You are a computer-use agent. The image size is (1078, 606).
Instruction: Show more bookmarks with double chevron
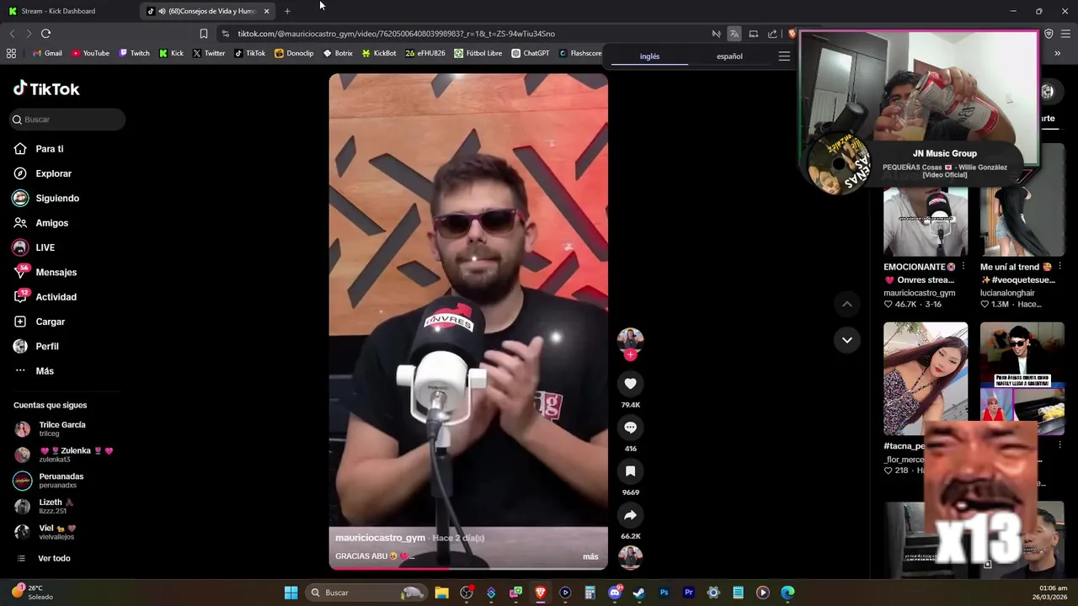[x=1057, y=53]
